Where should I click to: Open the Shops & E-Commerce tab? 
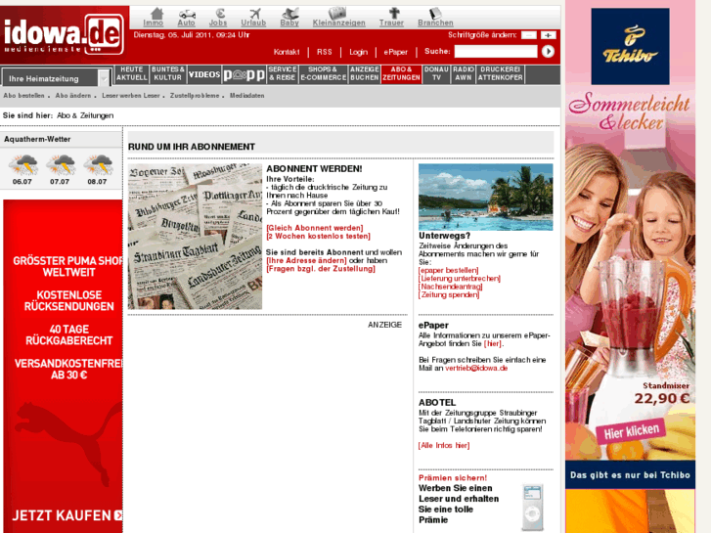click(x=323, y=73)
